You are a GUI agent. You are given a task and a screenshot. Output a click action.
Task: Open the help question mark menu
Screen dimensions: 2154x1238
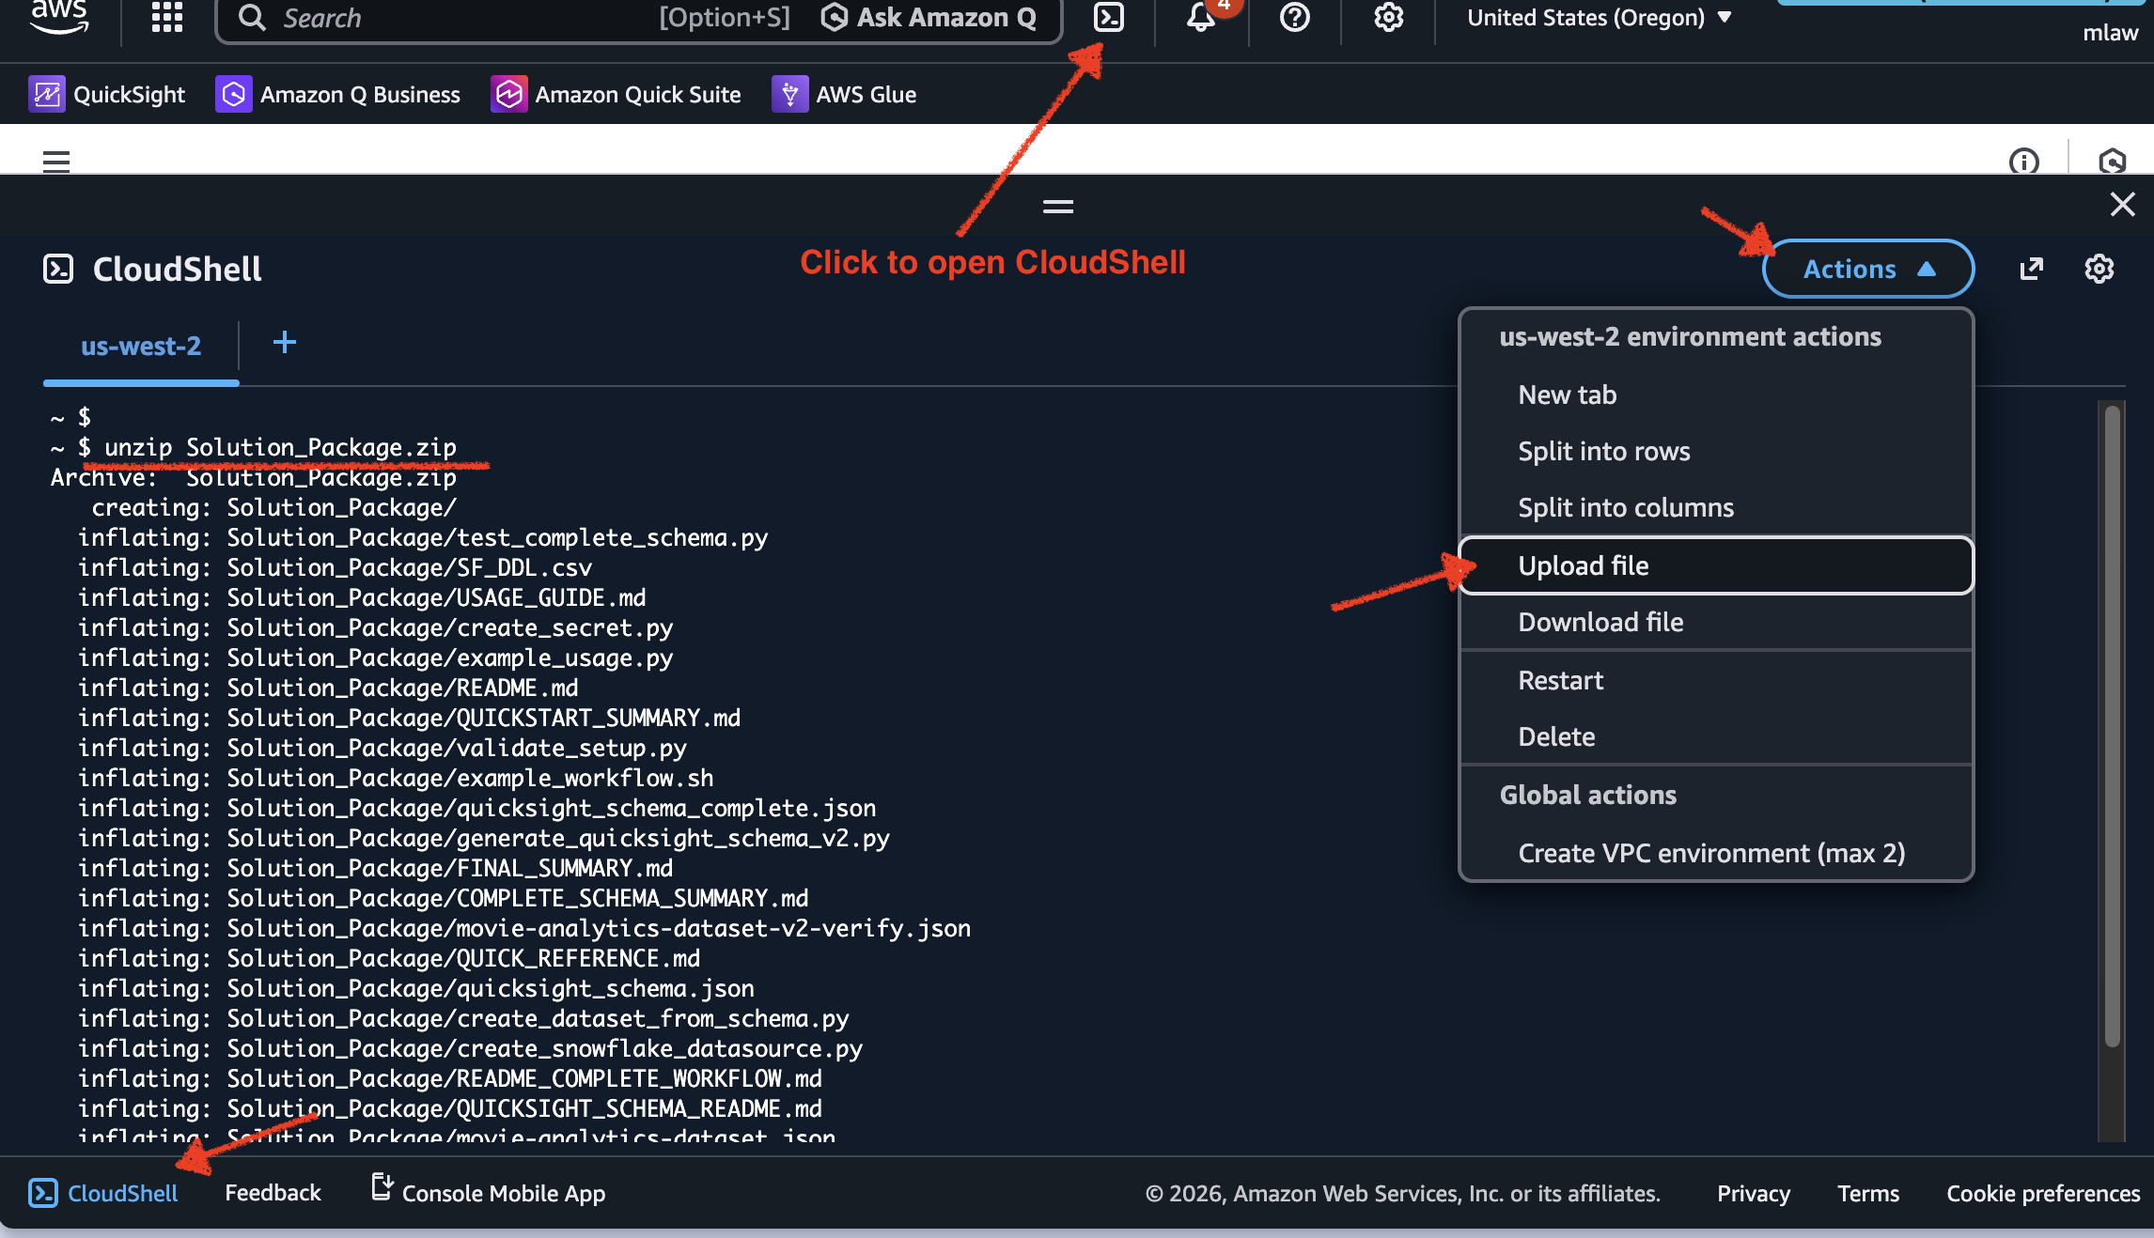point(1295,17)
